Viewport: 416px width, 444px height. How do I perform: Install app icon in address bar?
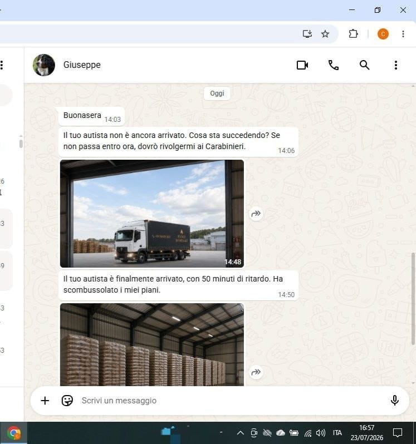point(307,34)
